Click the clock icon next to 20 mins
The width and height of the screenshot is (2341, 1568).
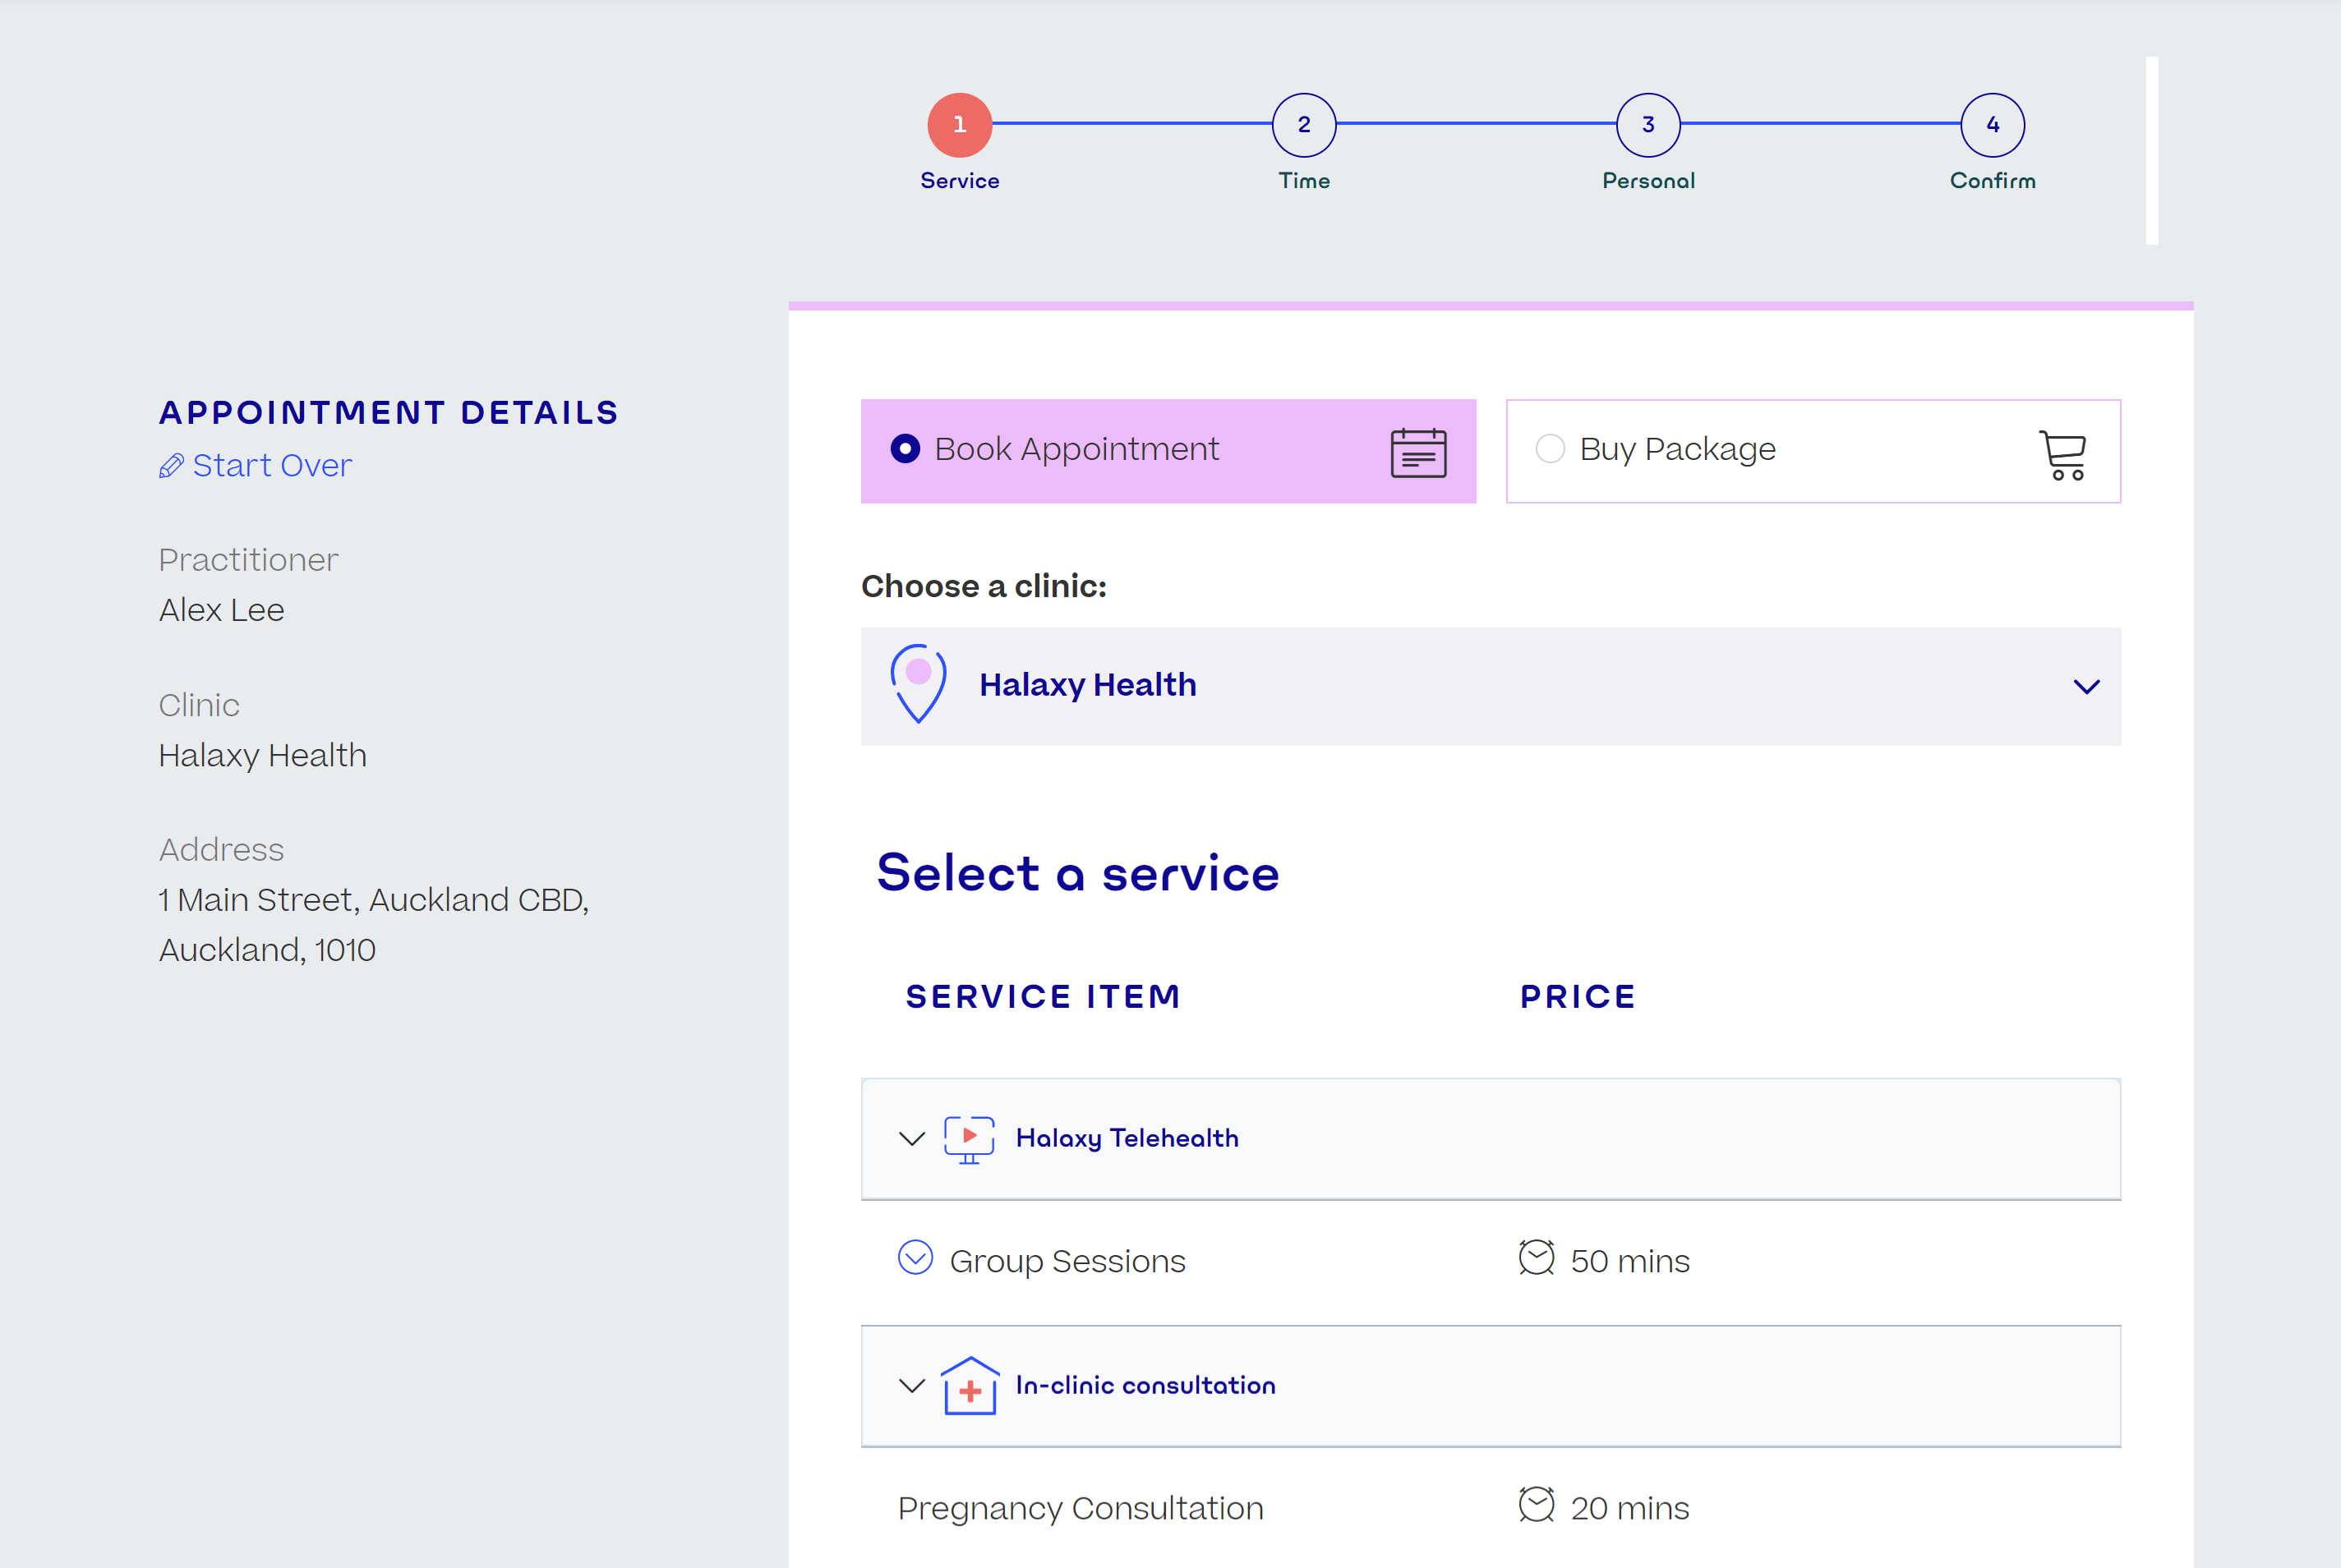coord(1536,1505)
